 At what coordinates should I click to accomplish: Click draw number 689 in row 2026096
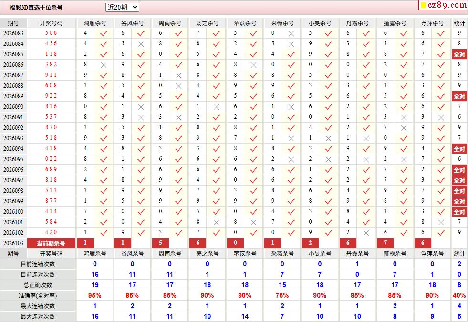pos(51,169)
